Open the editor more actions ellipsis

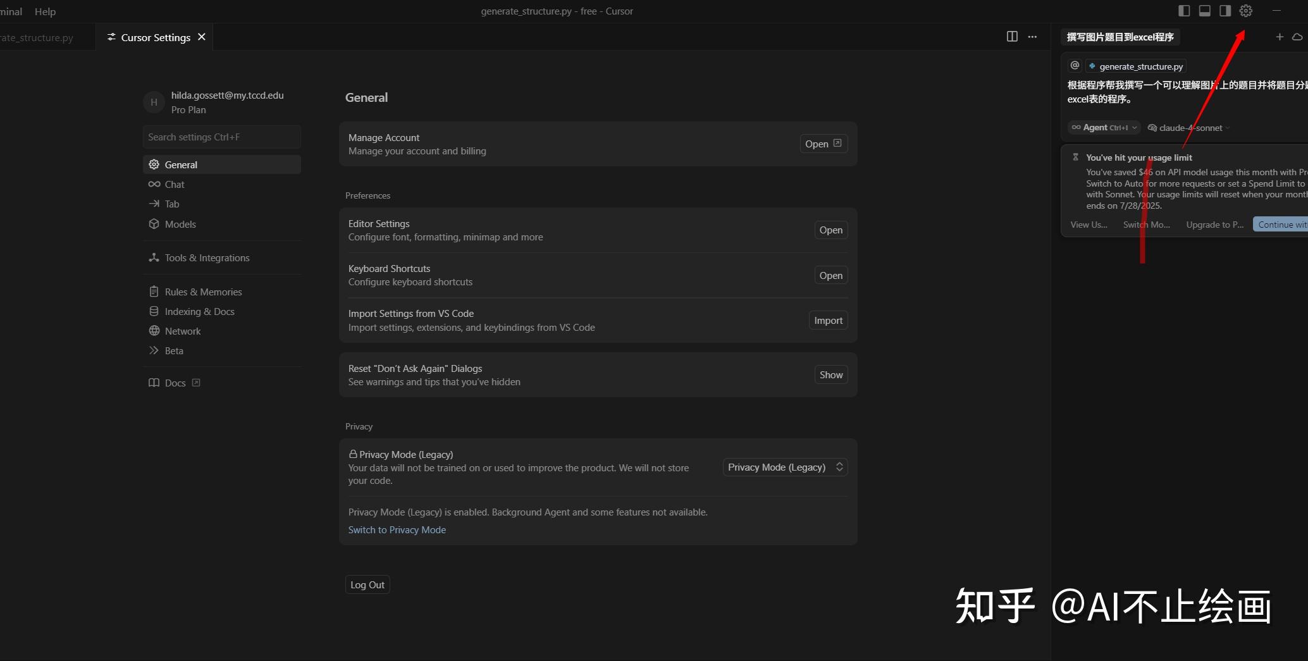point(1032,37)
